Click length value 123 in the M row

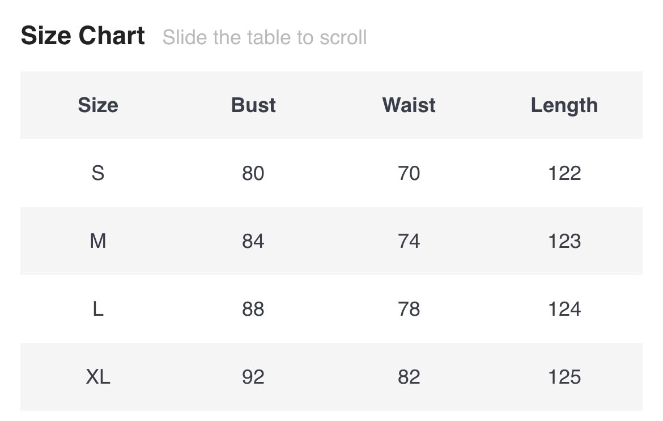pos(564,241)
